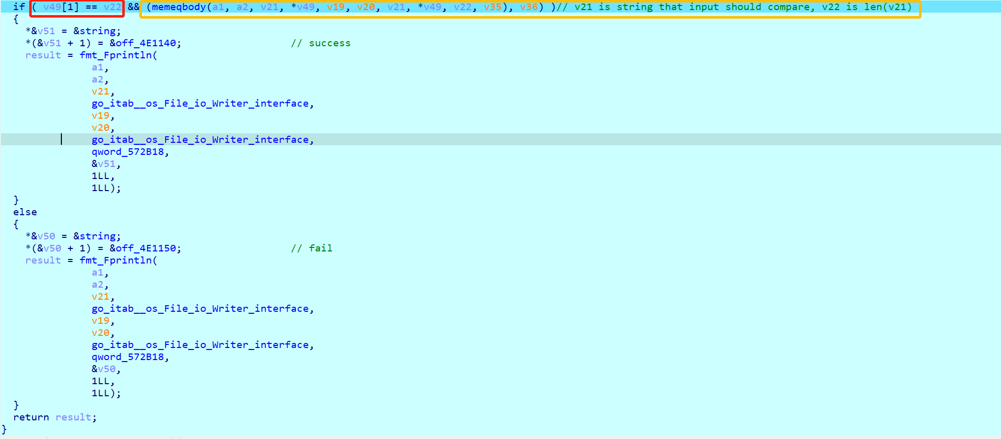1001x439 pixels.
Task: Click the '// fail' comment
Action: [x=311, y=248]
